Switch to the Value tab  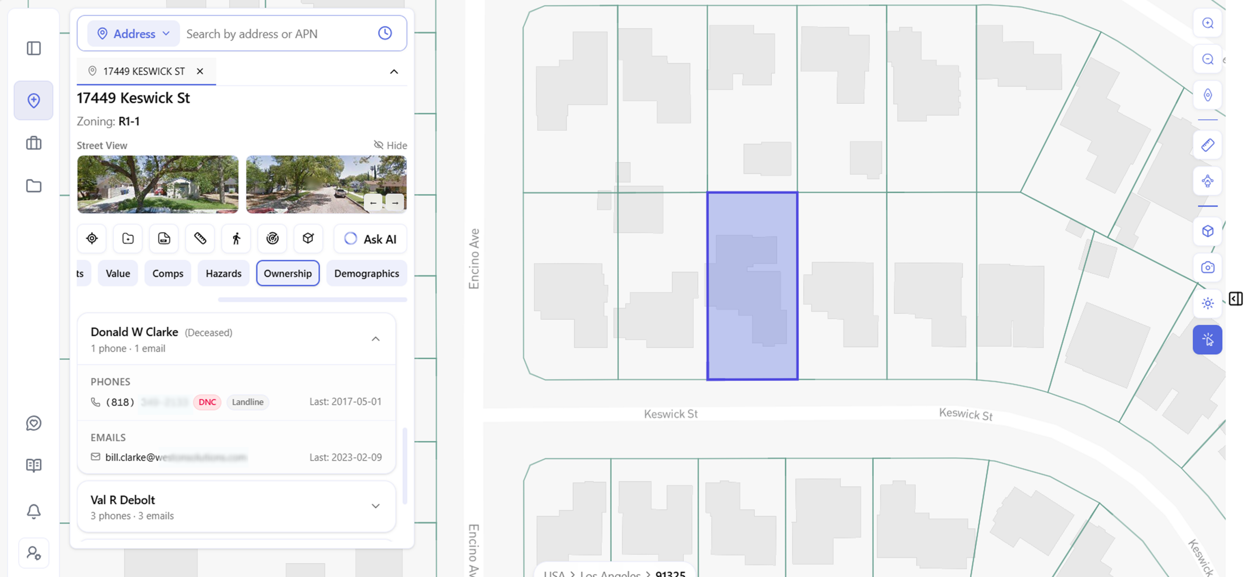(118, 273)
